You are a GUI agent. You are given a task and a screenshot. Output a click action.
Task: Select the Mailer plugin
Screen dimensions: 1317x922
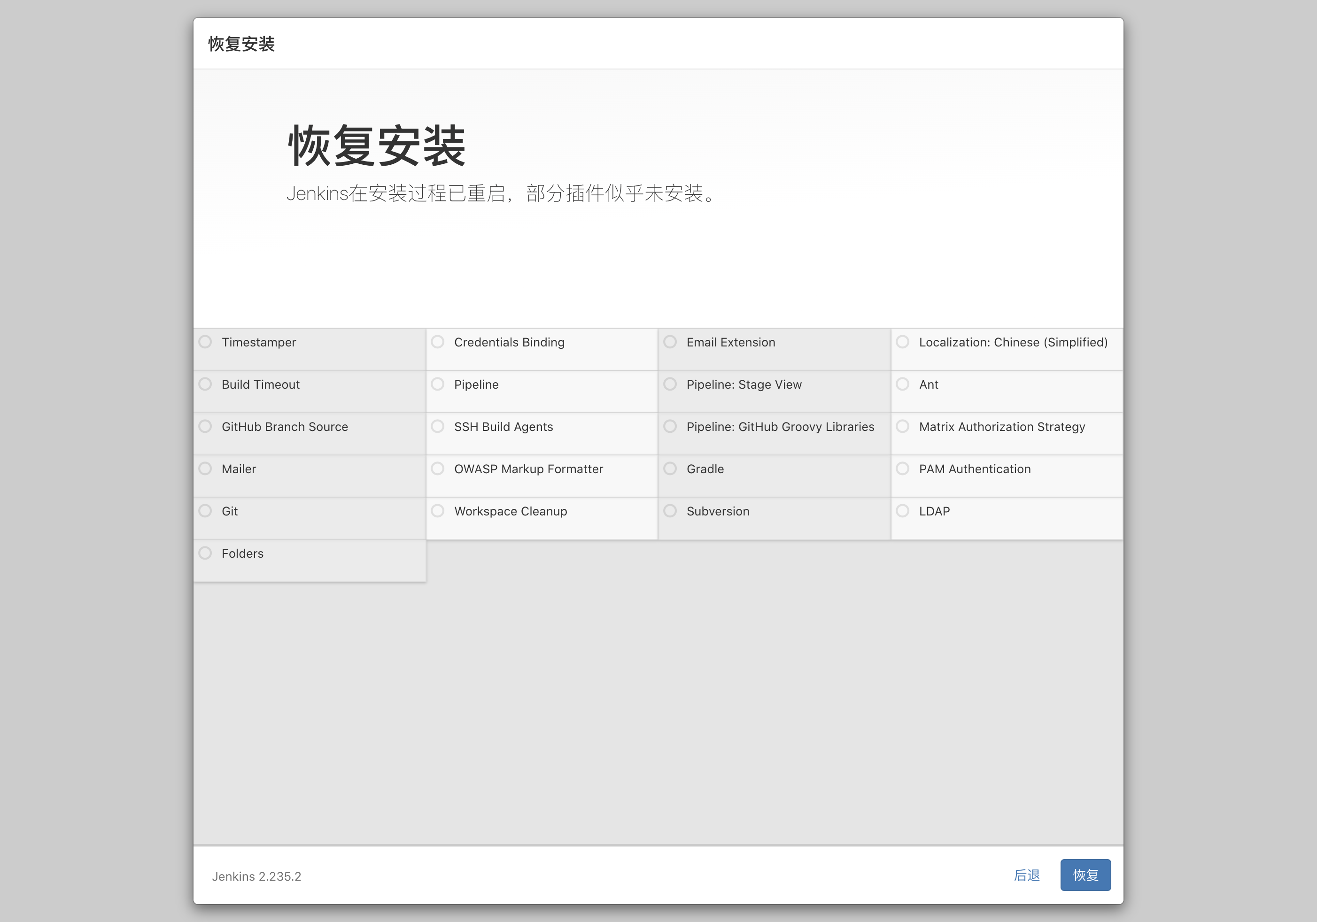point(205,469)
